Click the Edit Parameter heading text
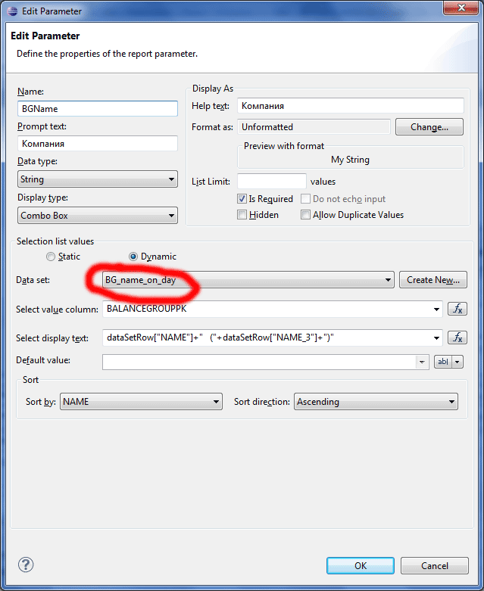The width and height of the screenshot is (484, 591). click(45, 36)
